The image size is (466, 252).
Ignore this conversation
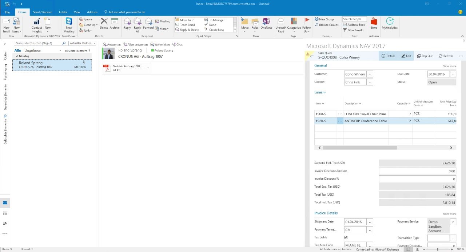(85, 19)
